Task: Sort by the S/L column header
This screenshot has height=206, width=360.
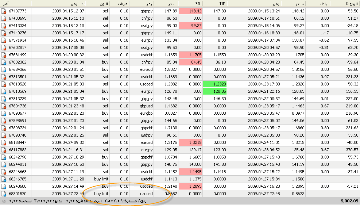Action: 190,4
